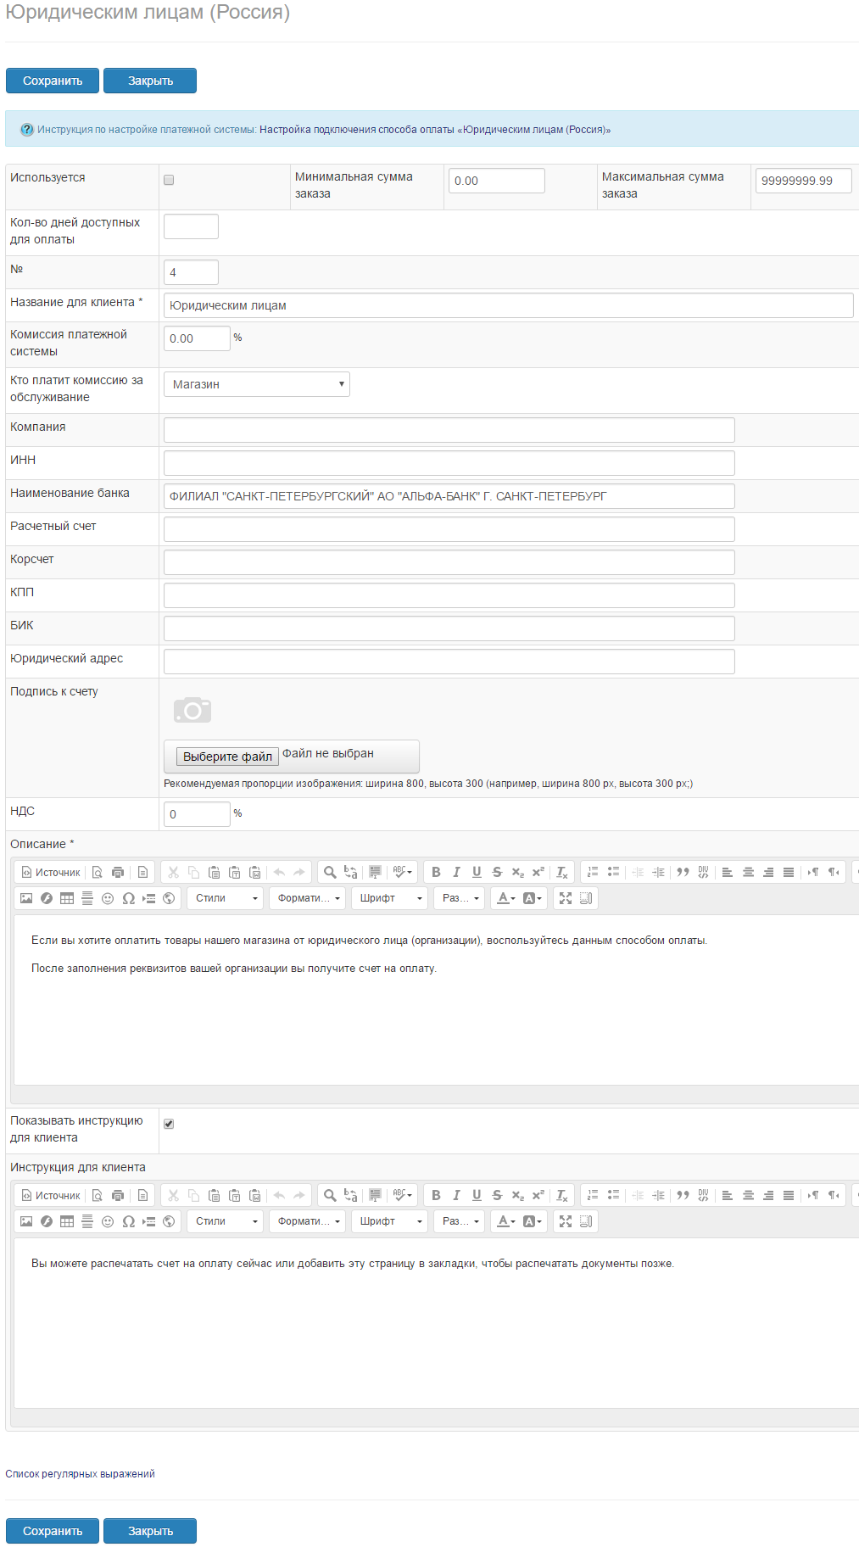Uncheck Показывать инструкцию для клиента
Image resolution: width=859 pixels, height=1547 pixels.
click(169, 1124)
